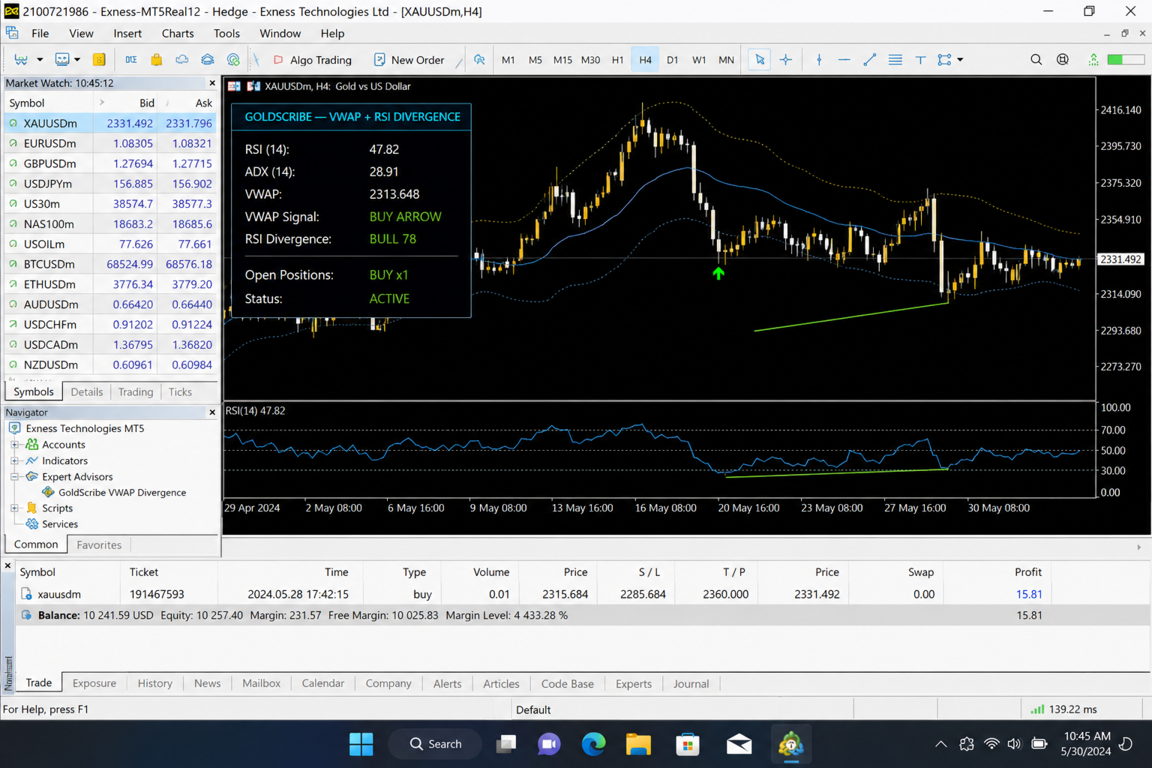Collapse the Expert Advisors tree node

click(14, 476)
